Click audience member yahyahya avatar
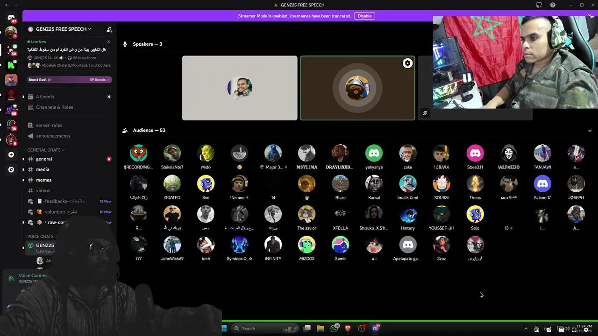598x336 pixels. (x=374, y=153)
